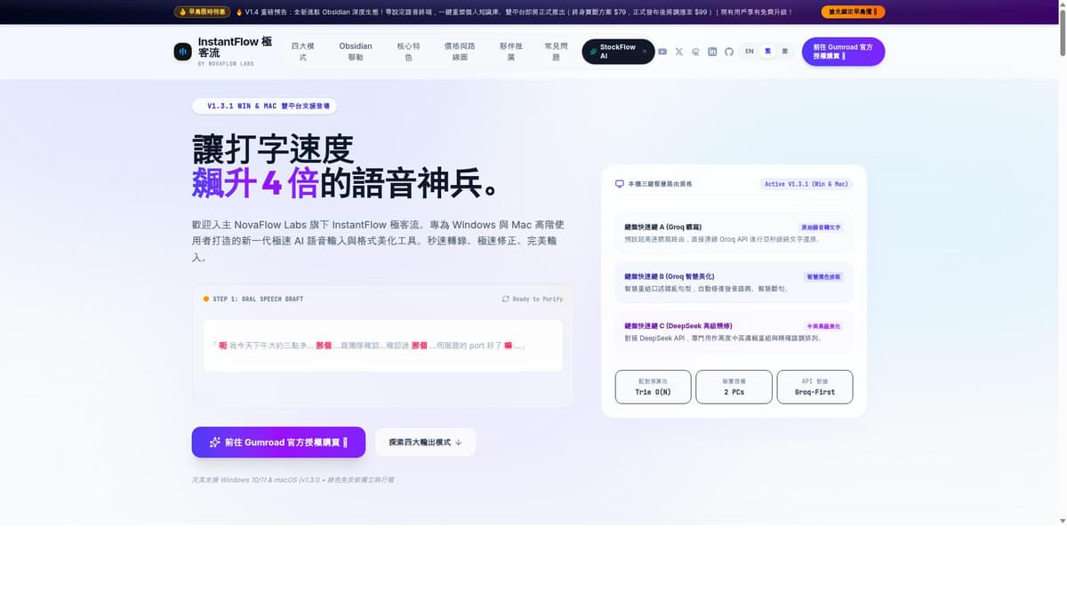Open the X (Twitter) social icon

click(679, 52)
